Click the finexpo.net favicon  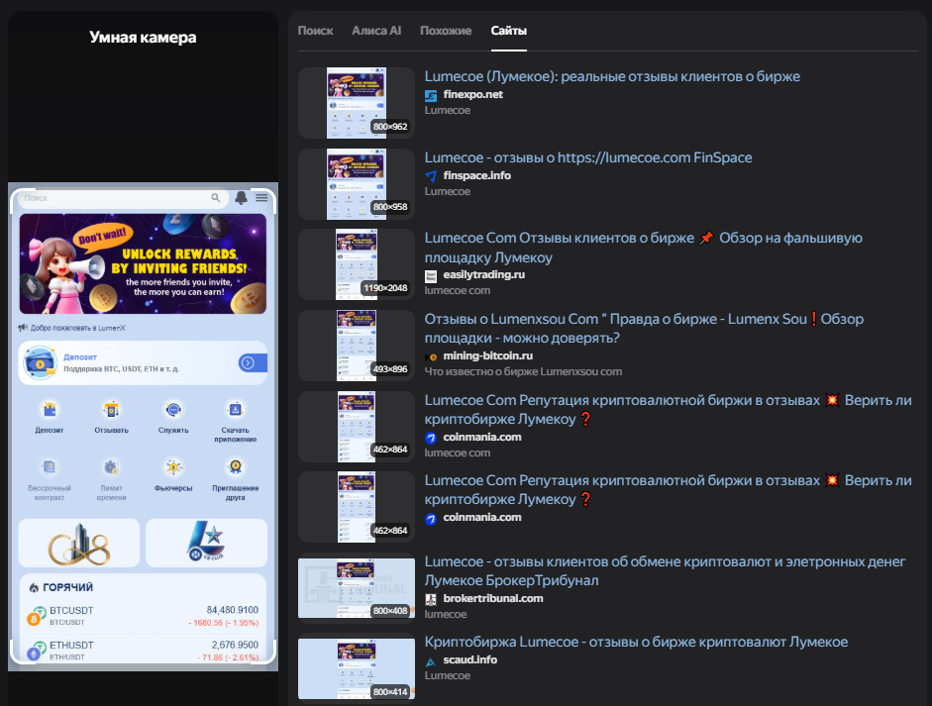point(431,95)
